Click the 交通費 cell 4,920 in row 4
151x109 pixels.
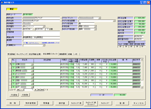[92, 74]
